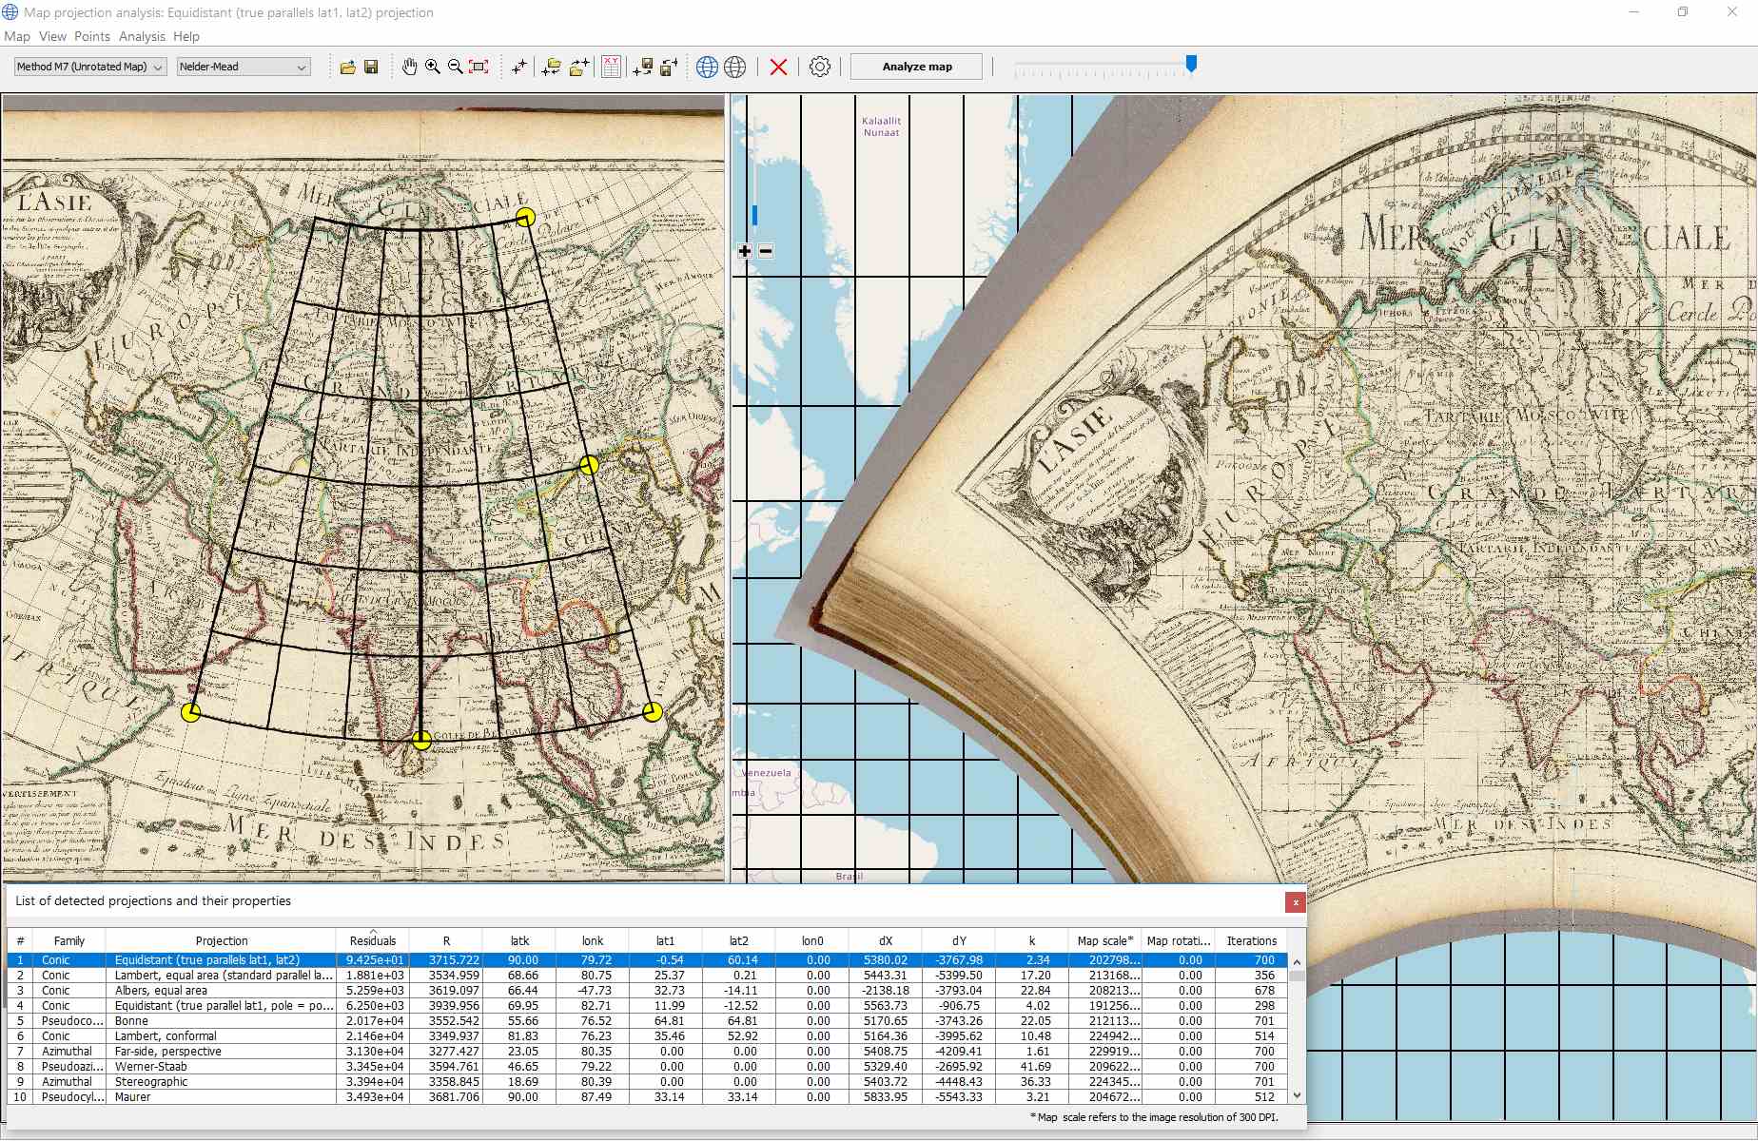Select row 1 Equidistant (true parallels lat1, lat2)
This screenshot has width=1758, height=1141.
click(647, 960)
